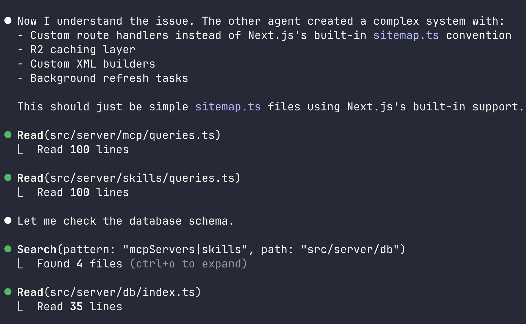526x324 pixels.
Task: Expand results via "(ctrl+o to expand)" hint
Action: pyautogui.click(x=189, y=264)
